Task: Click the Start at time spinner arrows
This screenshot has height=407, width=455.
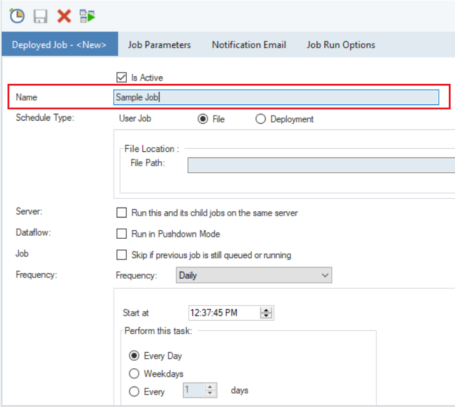Action: tap(267, 313)
